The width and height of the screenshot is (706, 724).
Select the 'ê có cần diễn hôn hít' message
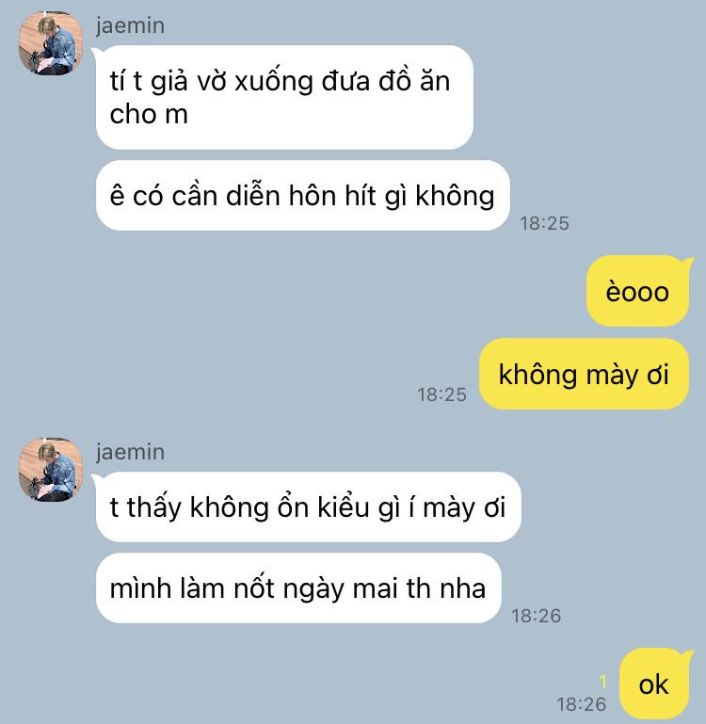click(302, 195)
